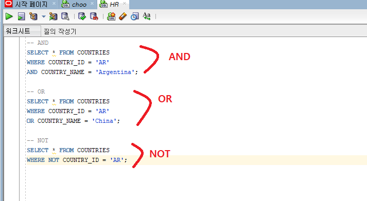Clear the worksheet with the eraser icon
Screen dimensions: 367x201
[x=123, y=16]
